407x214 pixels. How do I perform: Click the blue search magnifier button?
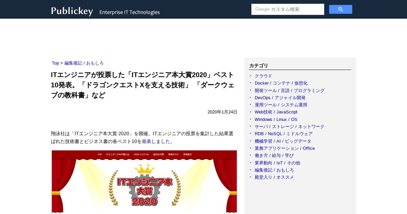tap(341, 10)
